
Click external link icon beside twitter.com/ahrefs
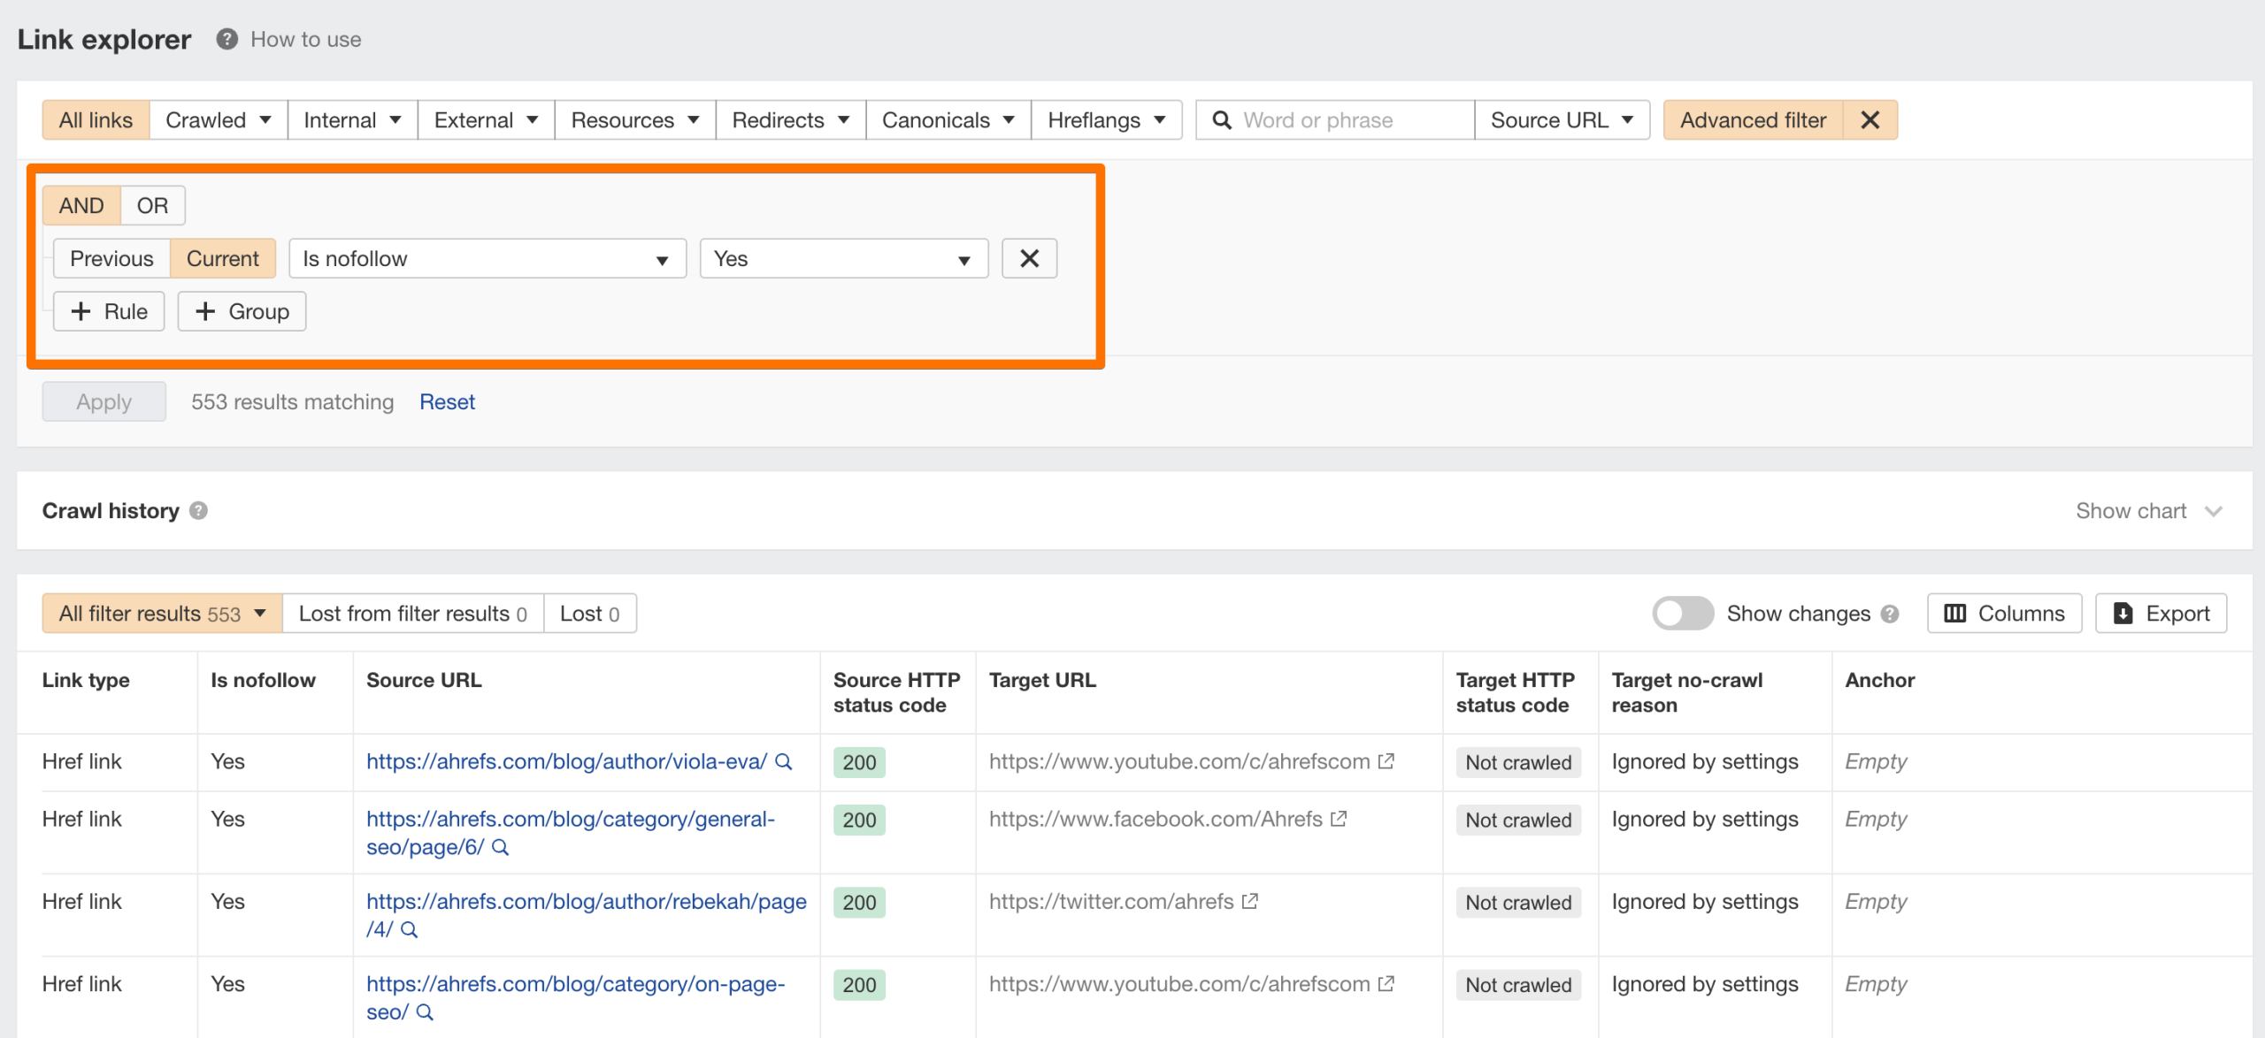point(1250,901)
